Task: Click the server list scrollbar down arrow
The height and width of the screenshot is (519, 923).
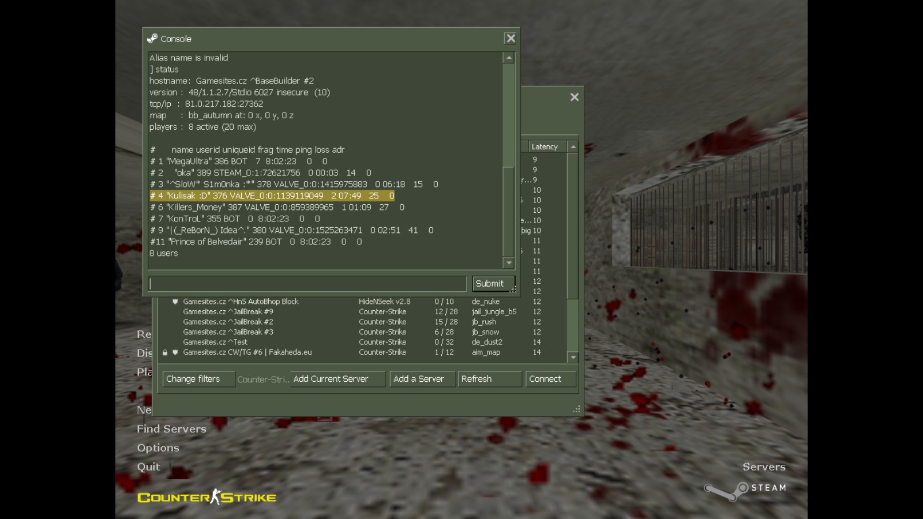Action: (573, 358)
